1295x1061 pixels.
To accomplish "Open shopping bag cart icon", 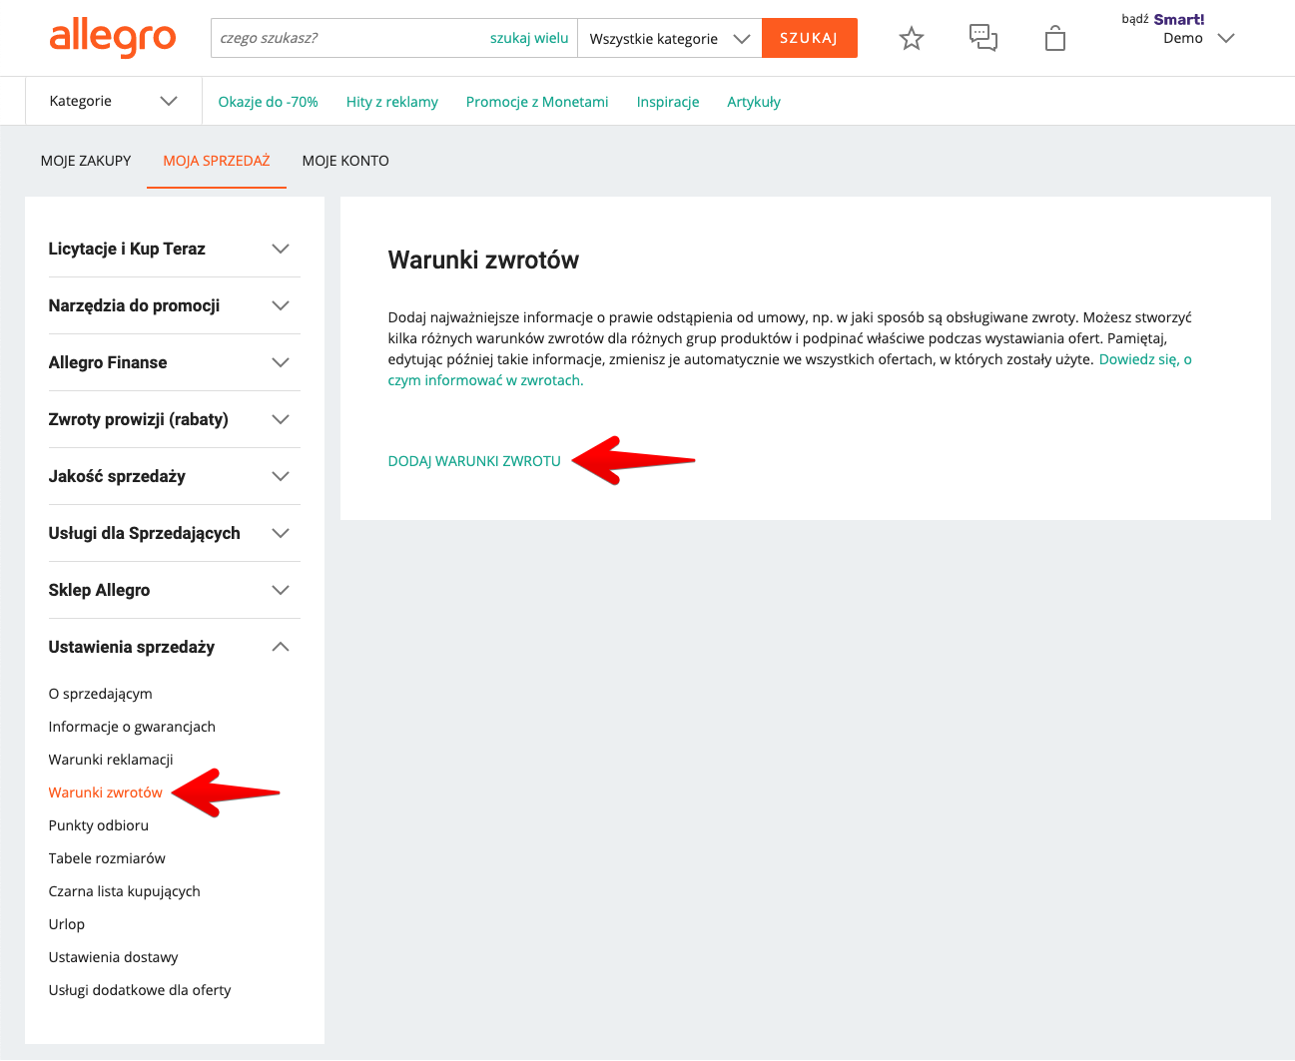I will pyautogui.click(x=1055, y=38).
